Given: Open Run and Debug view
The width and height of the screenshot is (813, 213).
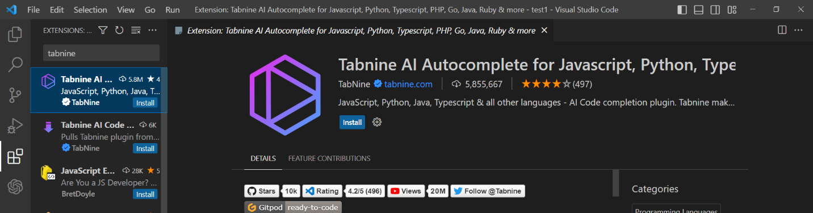Looking at the screenshot, I should point(15,126).
